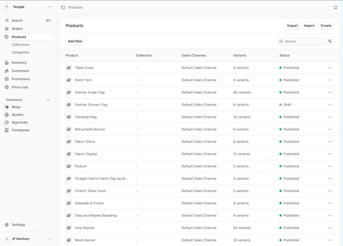The image size is (343, 246).
Task: Open Temple store menu ellipsis
Action: tap(49, 7)
